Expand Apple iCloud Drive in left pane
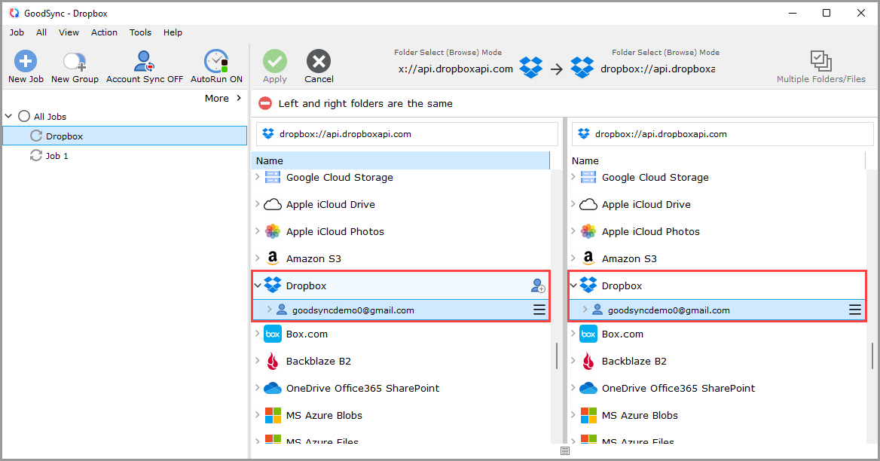Image resolution: width=880 pixels, height=461 pixels. pyautogui.click(x=258, y=203)
